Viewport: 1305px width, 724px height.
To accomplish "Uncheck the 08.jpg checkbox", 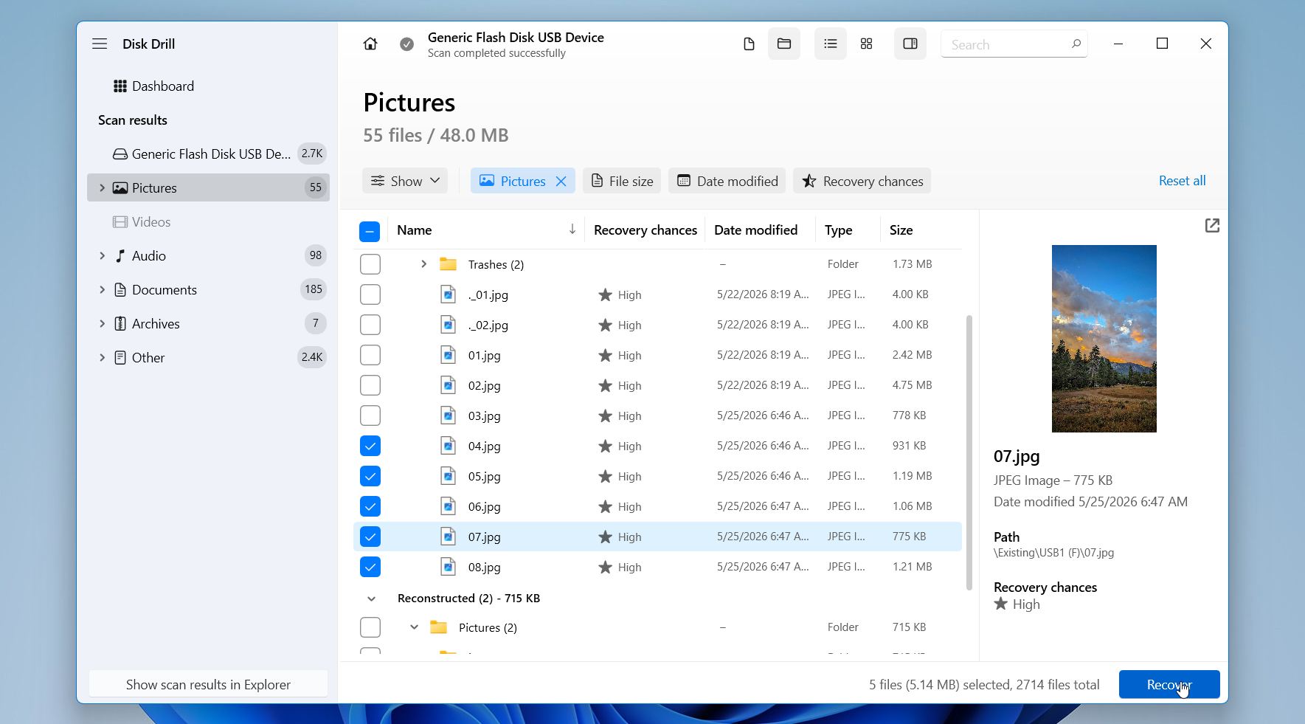I will point(370,567).
